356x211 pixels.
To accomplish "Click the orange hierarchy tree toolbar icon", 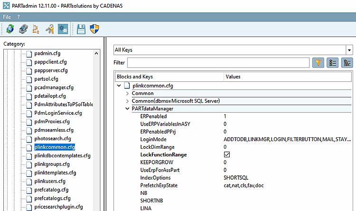I will tap(36, 29).
